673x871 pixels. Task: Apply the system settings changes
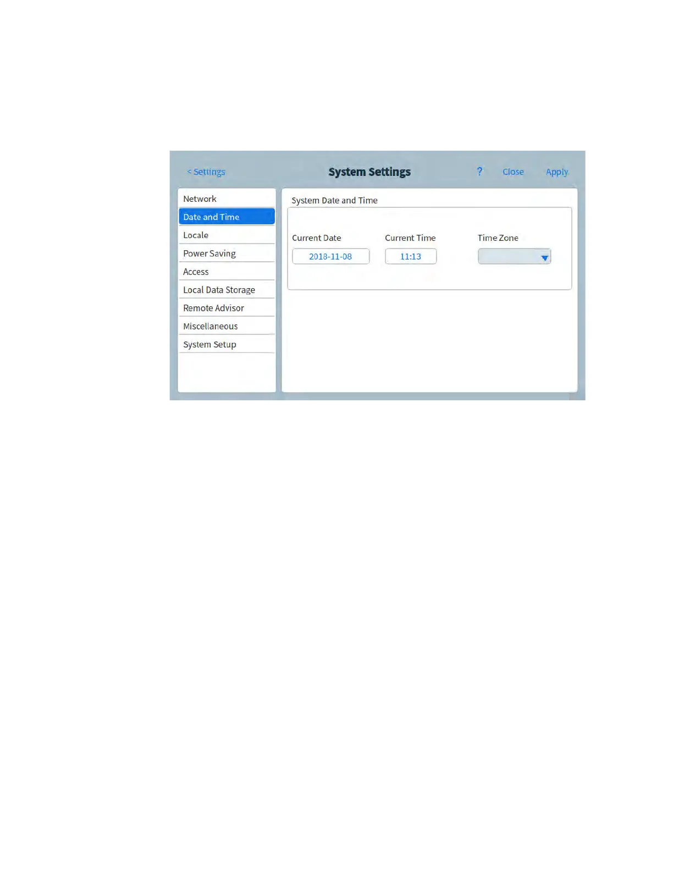[556, 172]
